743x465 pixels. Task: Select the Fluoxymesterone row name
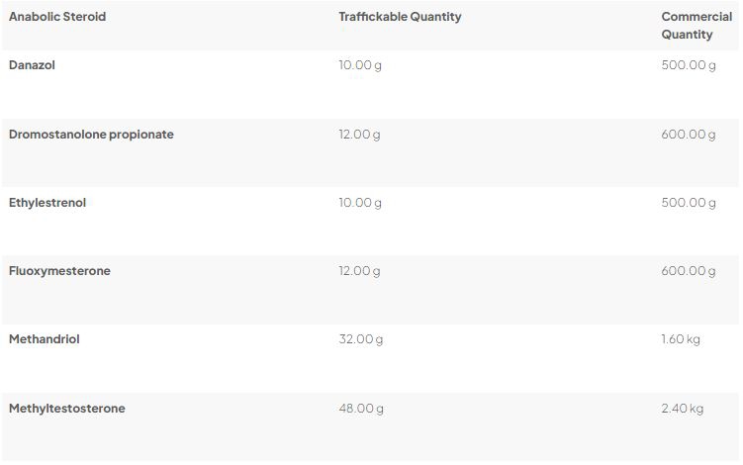(59, 271)
